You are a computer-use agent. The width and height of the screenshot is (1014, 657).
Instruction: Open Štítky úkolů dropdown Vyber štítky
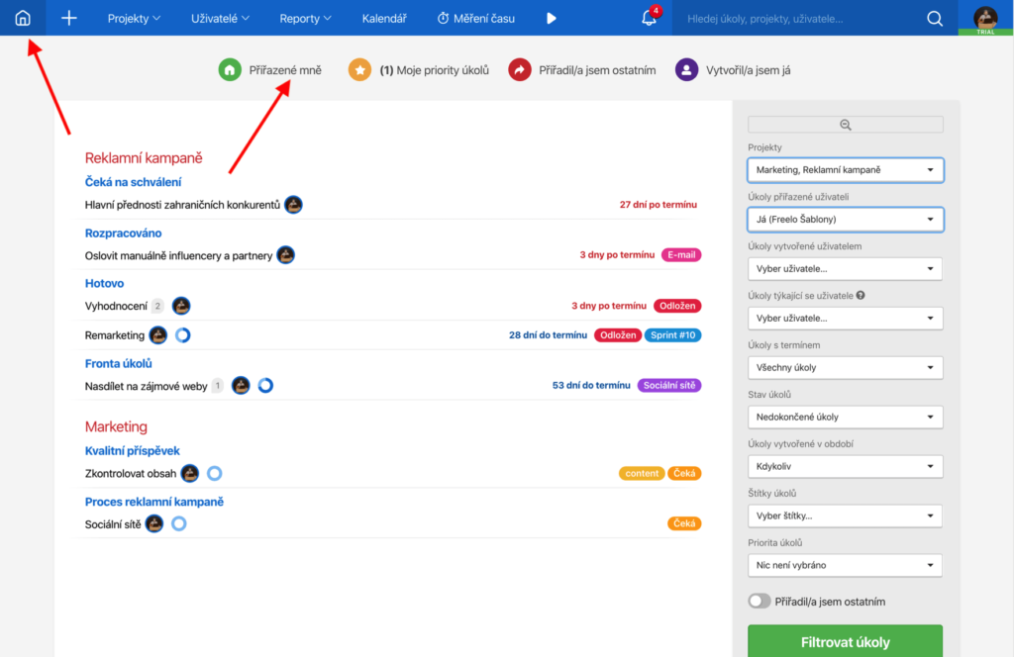tap(846, 516)
